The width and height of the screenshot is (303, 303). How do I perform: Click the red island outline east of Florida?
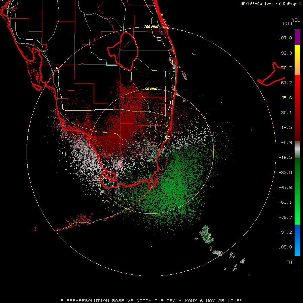pos(271,74)
